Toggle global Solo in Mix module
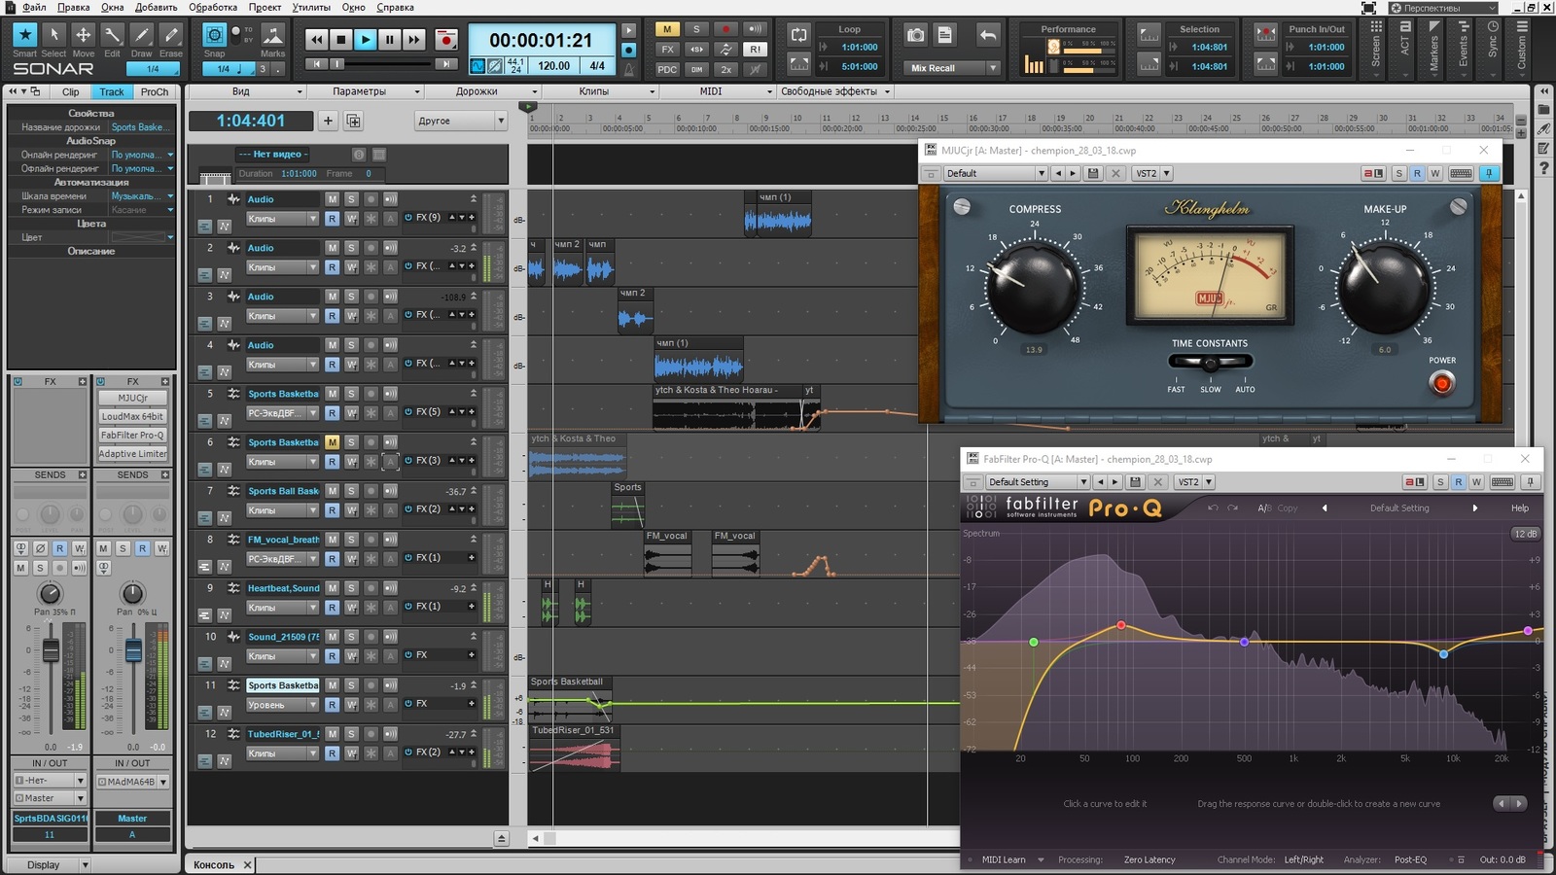1556x875 pixels. pyautogui.click(x=696, y=29)
